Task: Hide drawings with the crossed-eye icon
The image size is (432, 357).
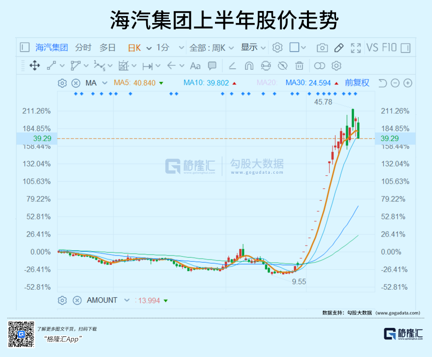Action: click(282, 66)
